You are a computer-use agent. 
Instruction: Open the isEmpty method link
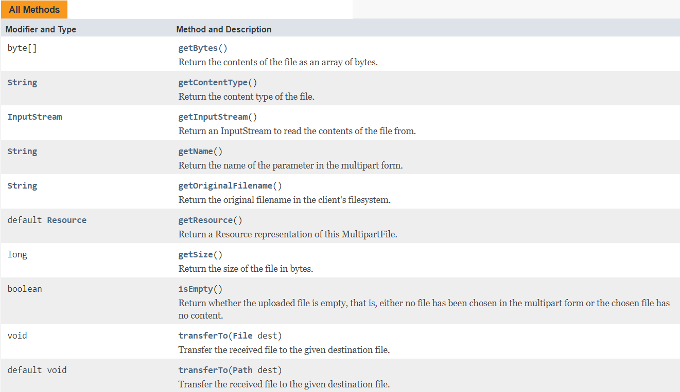pyautogui.click(x=196, y=289)
